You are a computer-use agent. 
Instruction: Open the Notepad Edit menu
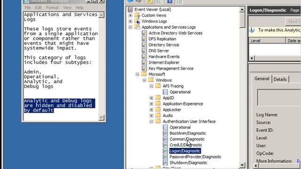coord(38,8)
